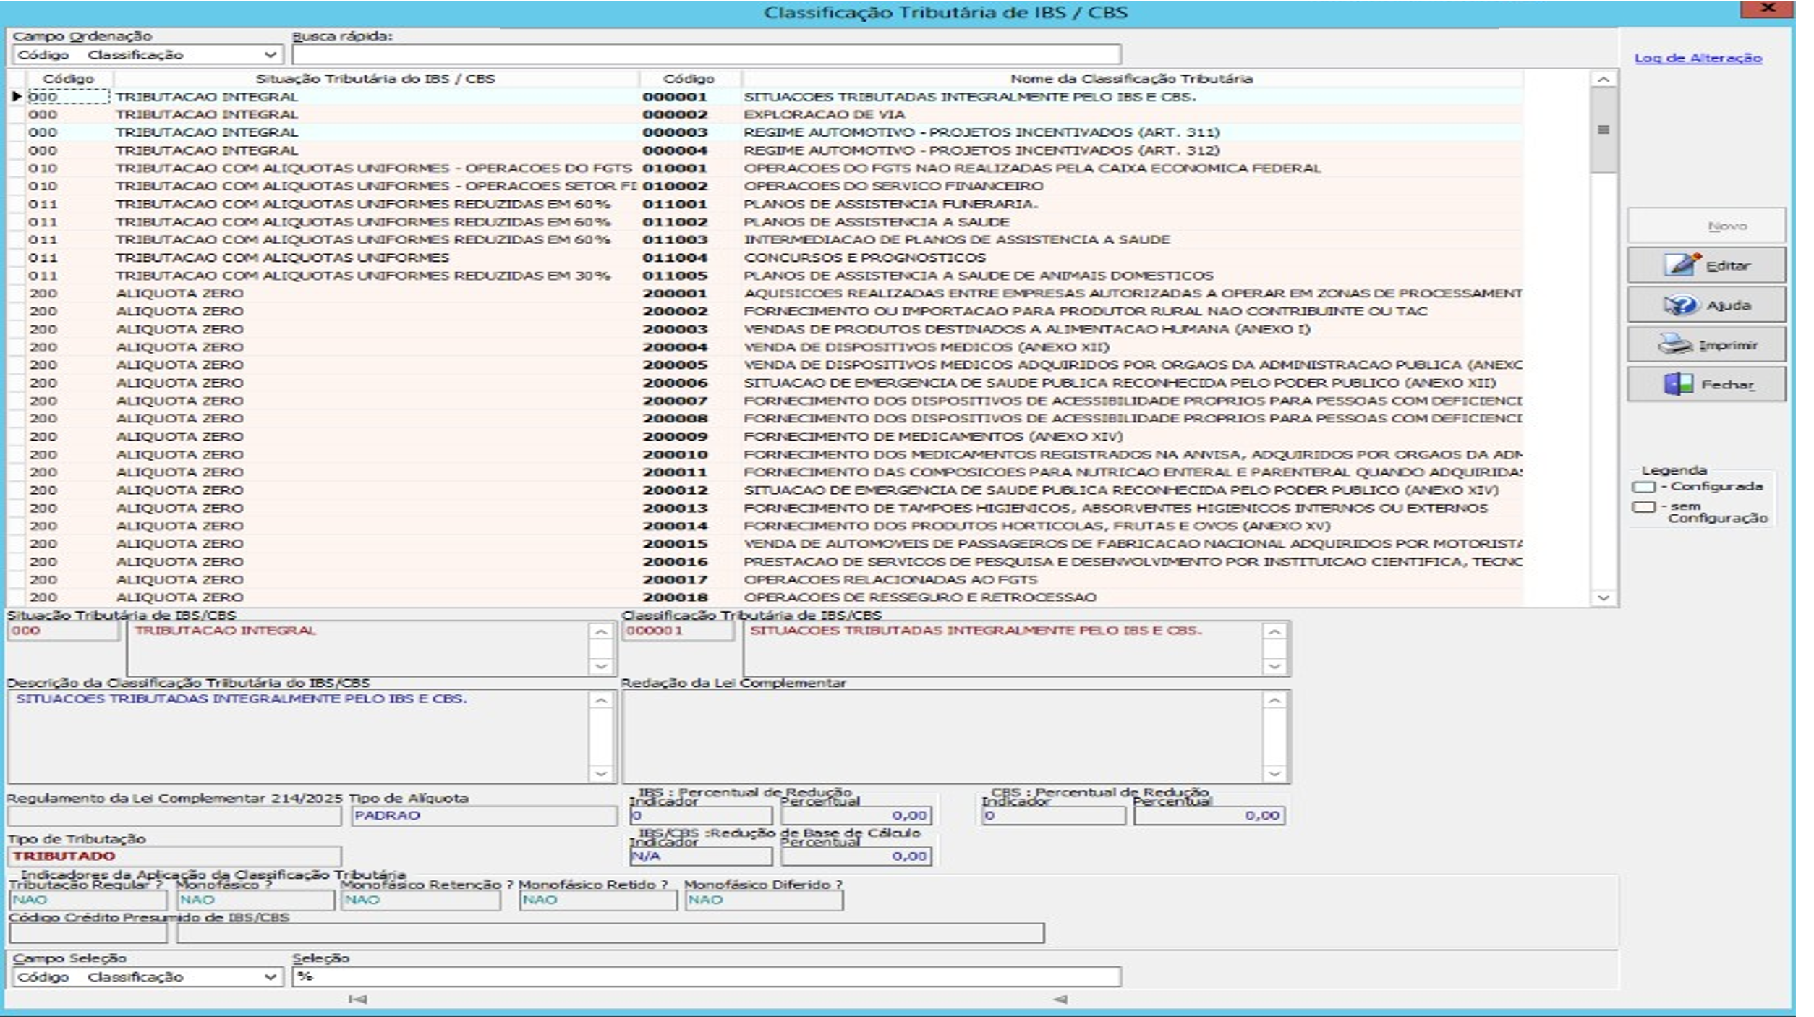Screen dimensions: 1814x1017
Task: Click the Configurada legend color box
Action: [x=1643, y=487]
